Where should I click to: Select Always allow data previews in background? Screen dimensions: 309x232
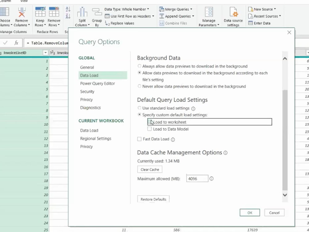(x=139, y=66)
